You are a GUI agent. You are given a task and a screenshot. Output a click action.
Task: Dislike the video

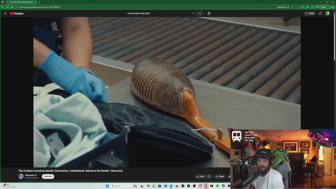[209, 176]
